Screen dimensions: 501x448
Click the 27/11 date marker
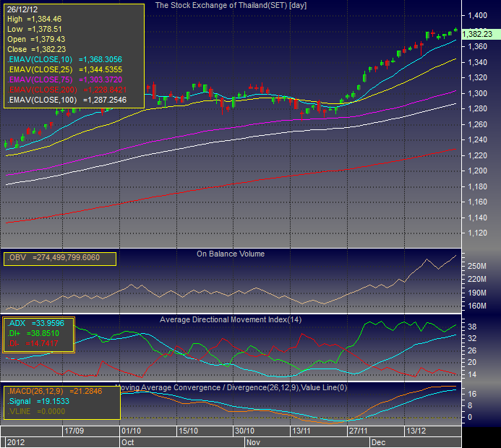tap(359, 431)
